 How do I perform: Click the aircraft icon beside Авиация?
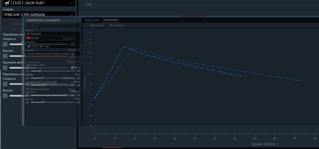click(x=28, y=33)
